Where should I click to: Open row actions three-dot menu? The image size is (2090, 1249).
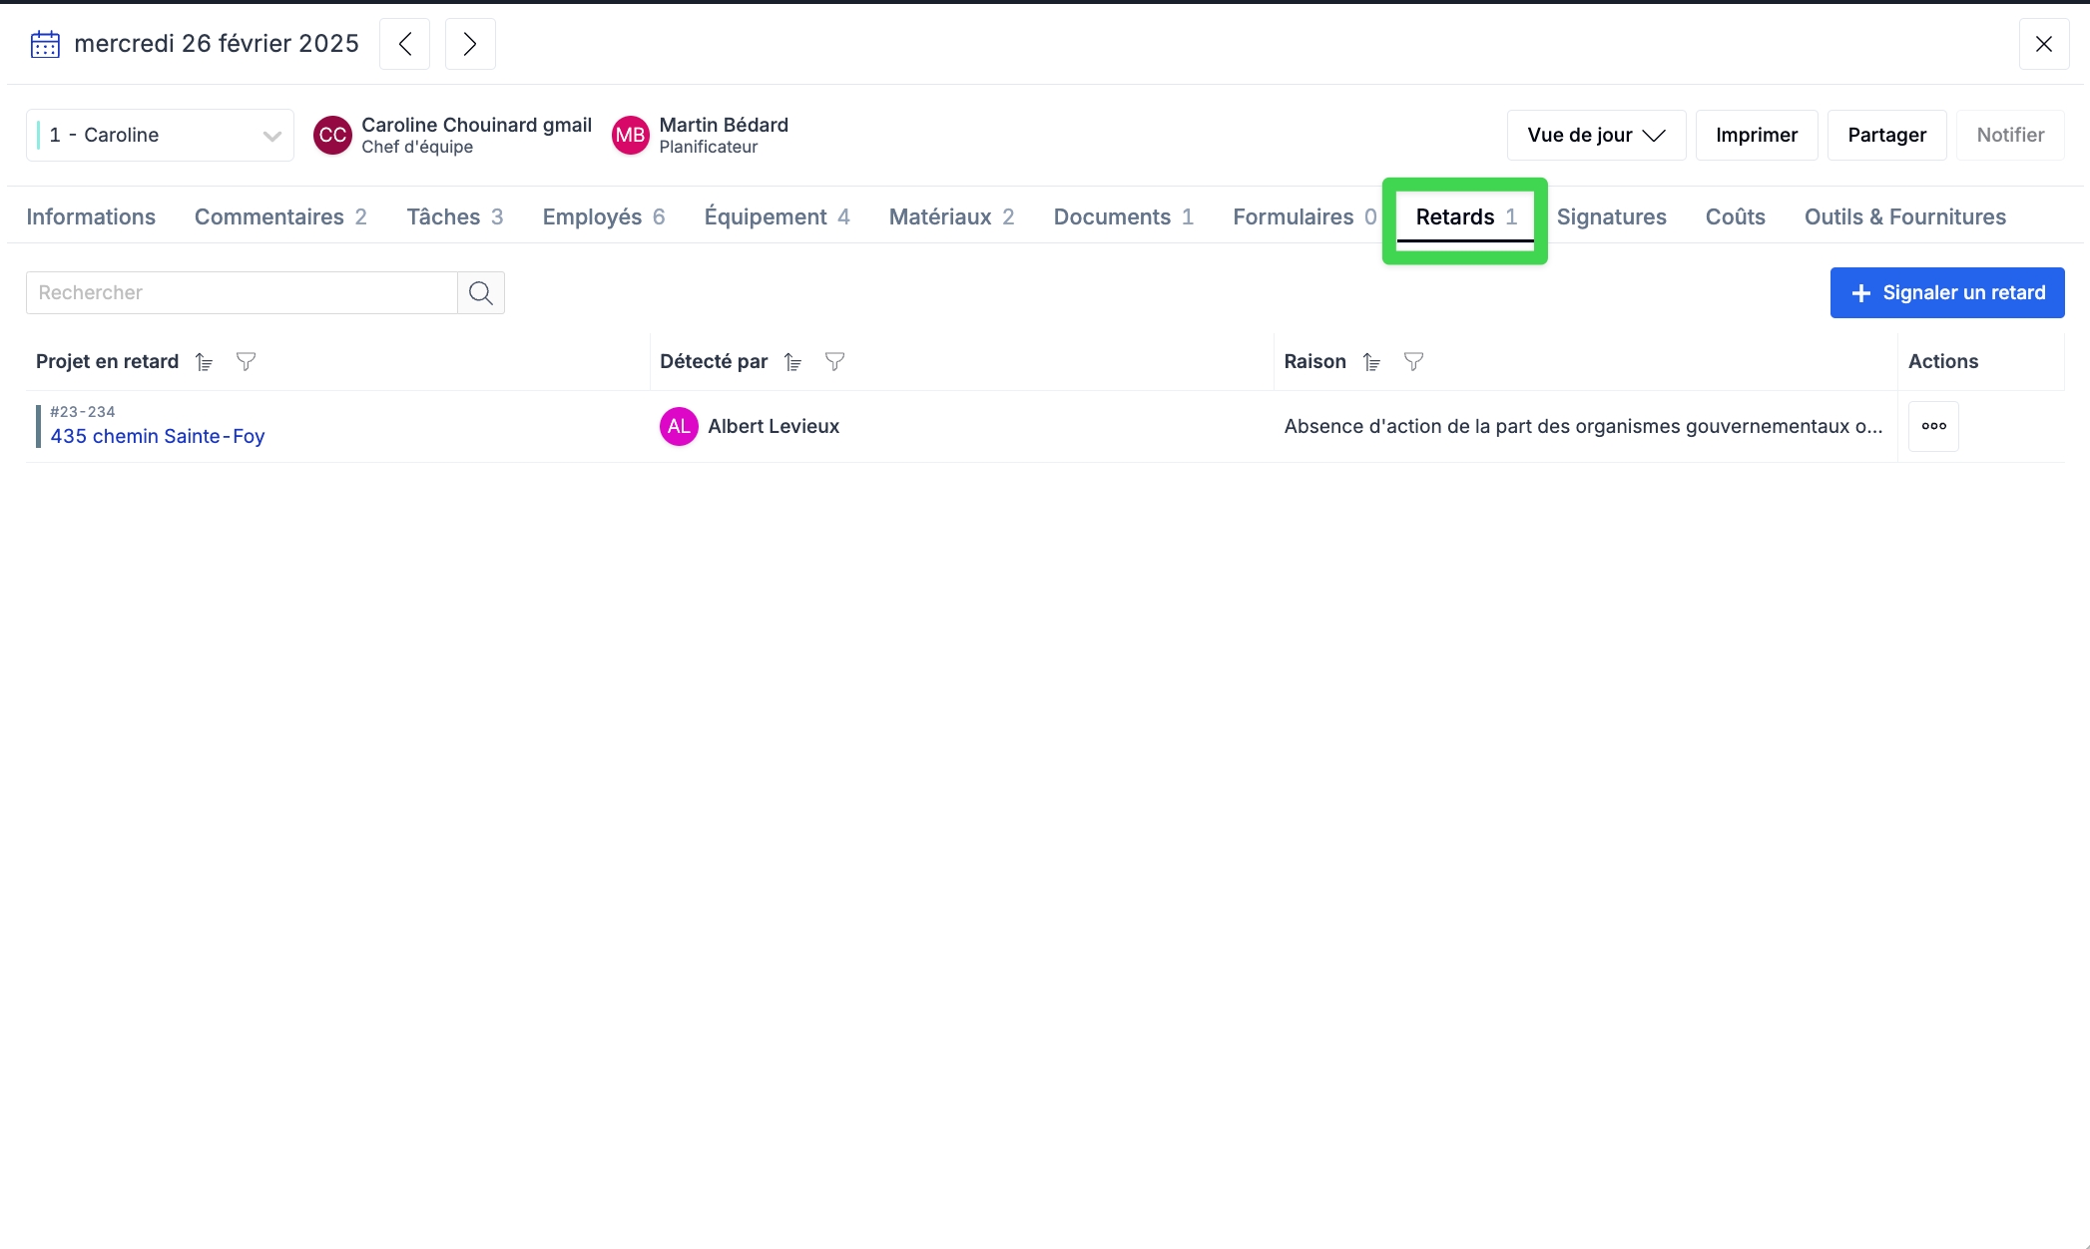coord(1933,426)
